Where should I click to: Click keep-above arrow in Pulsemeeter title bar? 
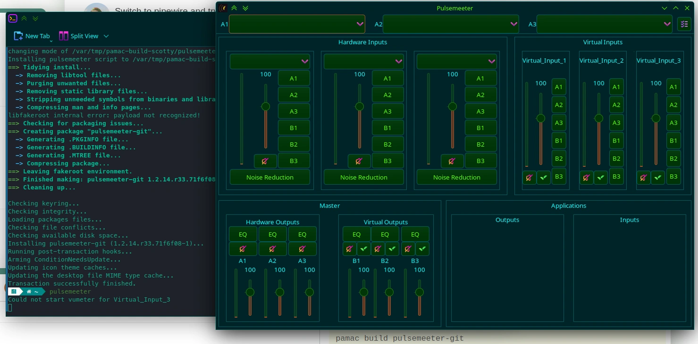click(x=234, y=8)
